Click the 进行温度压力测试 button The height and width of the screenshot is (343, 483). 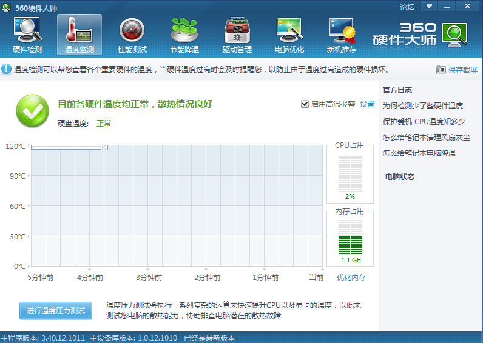56,311
